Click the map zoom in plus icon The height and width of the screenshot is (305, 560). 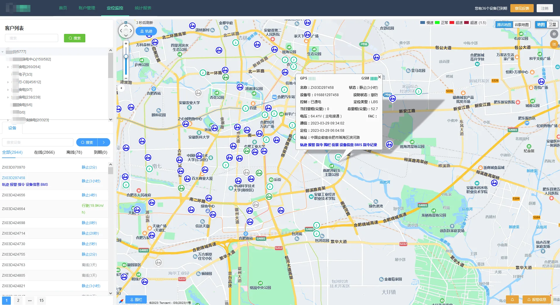click(x=126, y=44)
